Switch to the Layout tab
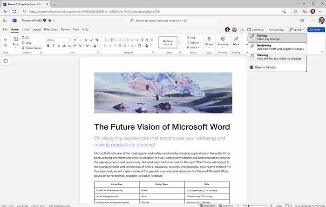This screenshot has width=326, height=207. 37,29
